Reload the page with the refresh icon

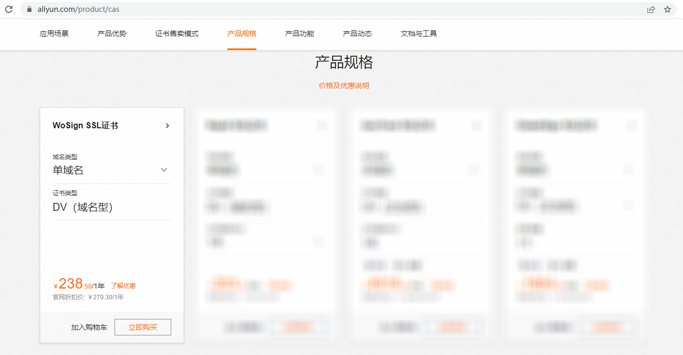(9, 9)
